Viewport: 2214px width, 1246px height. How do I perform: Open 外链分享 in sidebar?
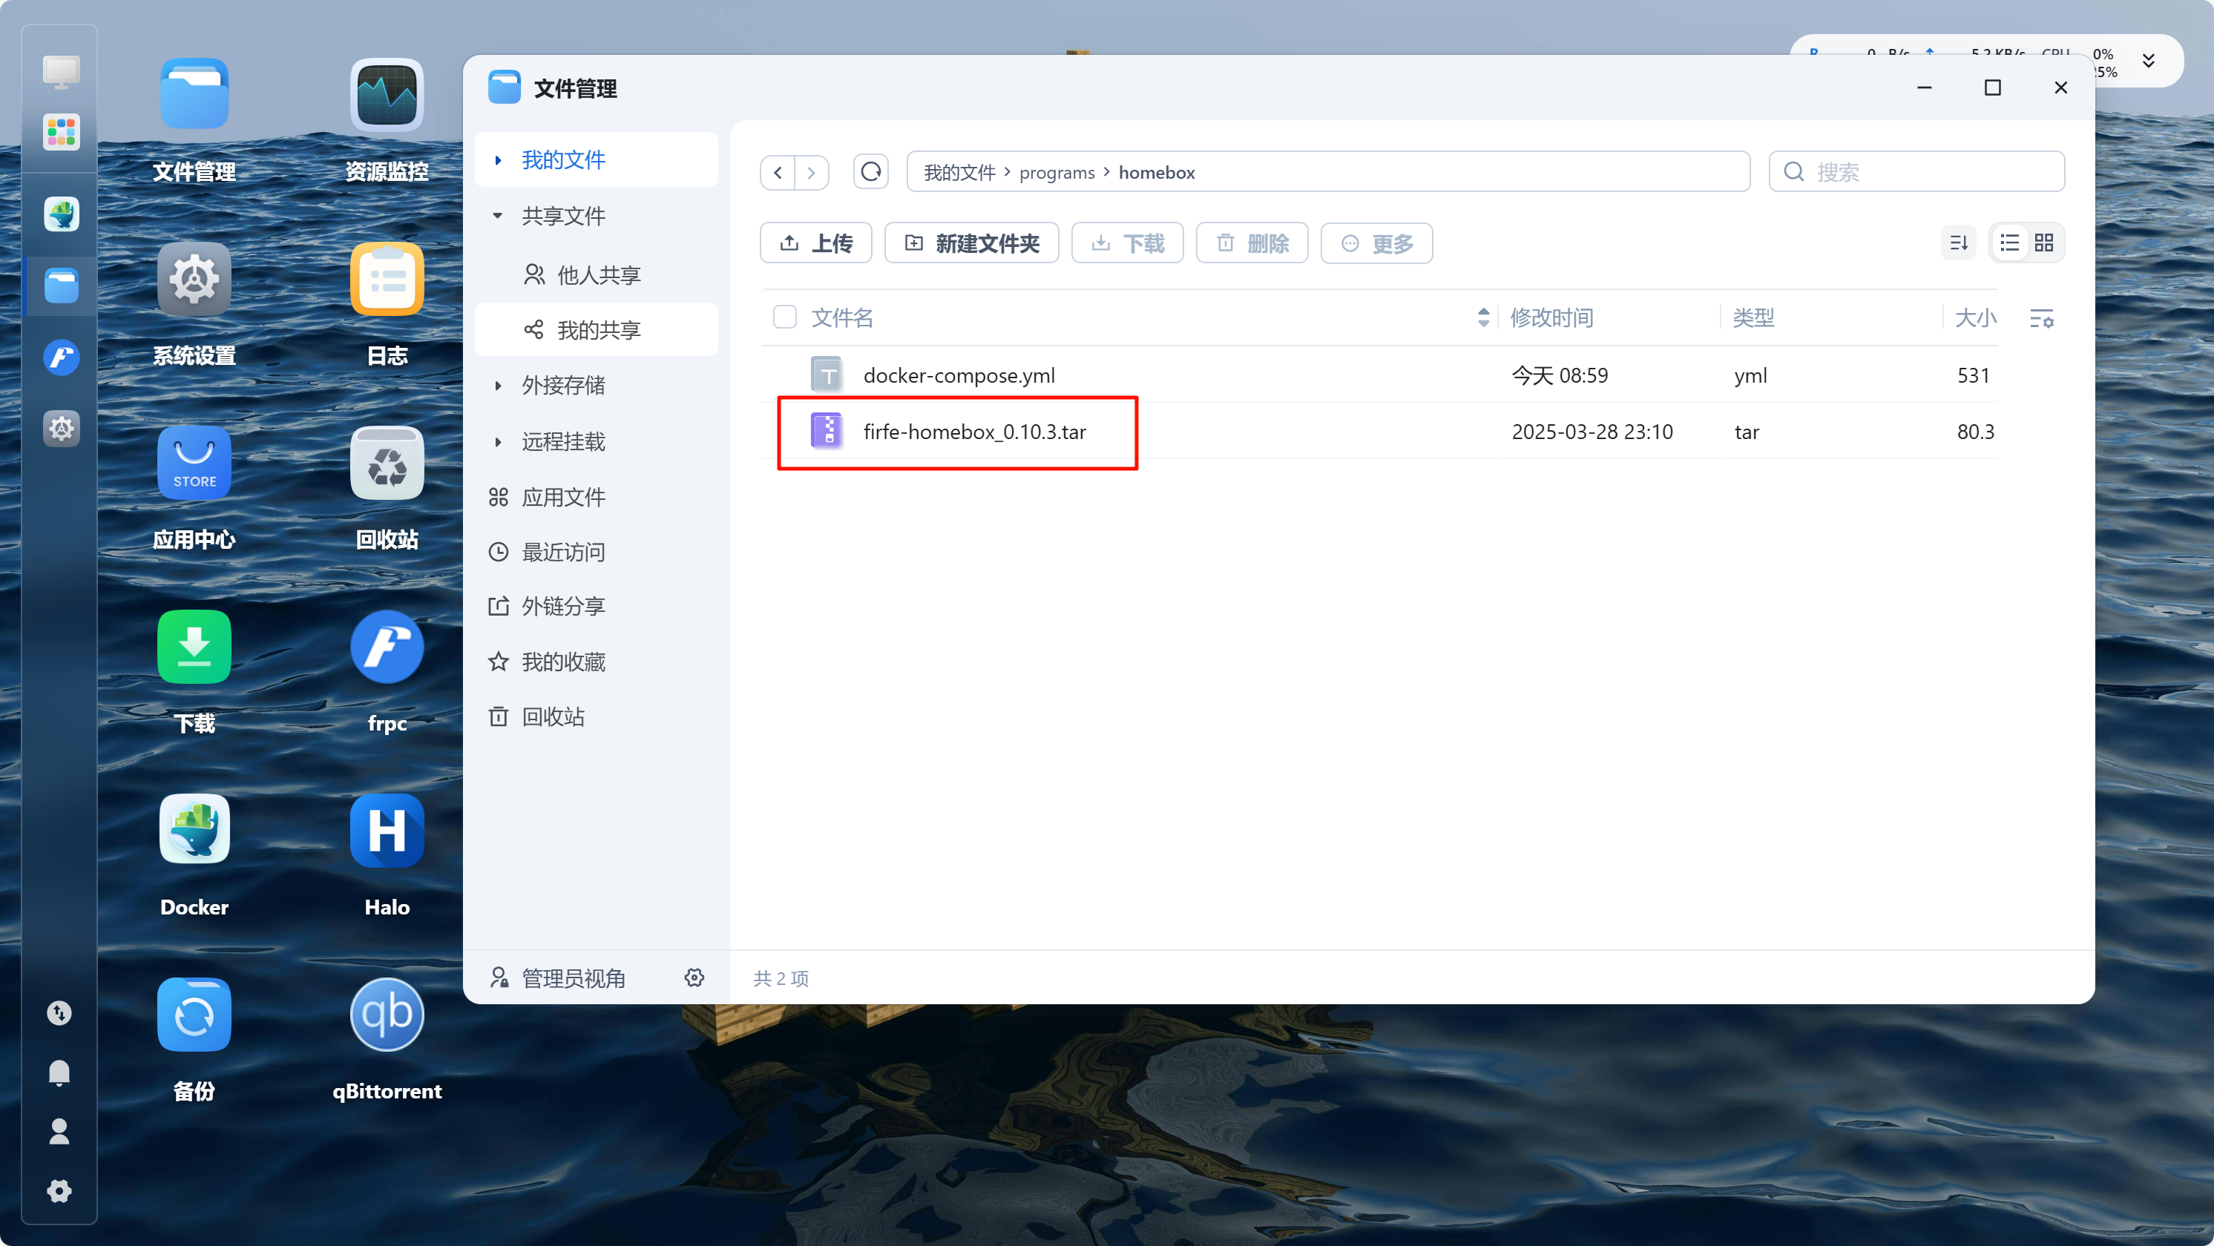click(597, 606)
